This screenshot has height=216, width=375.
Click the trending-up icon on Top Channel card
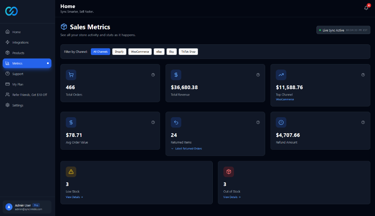point(281,75)
